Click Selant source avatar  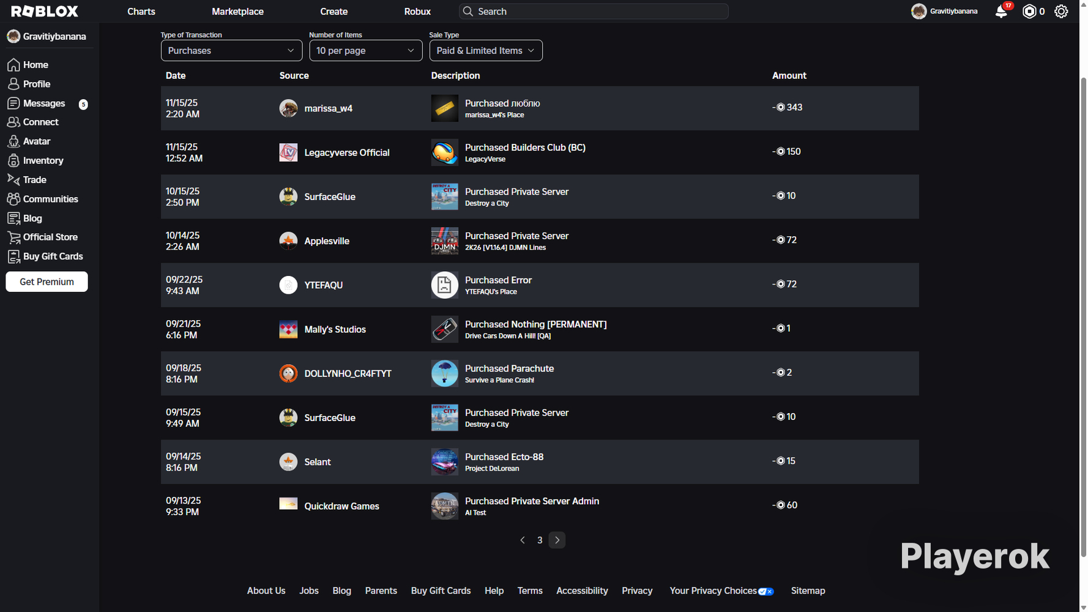point(288,462)
